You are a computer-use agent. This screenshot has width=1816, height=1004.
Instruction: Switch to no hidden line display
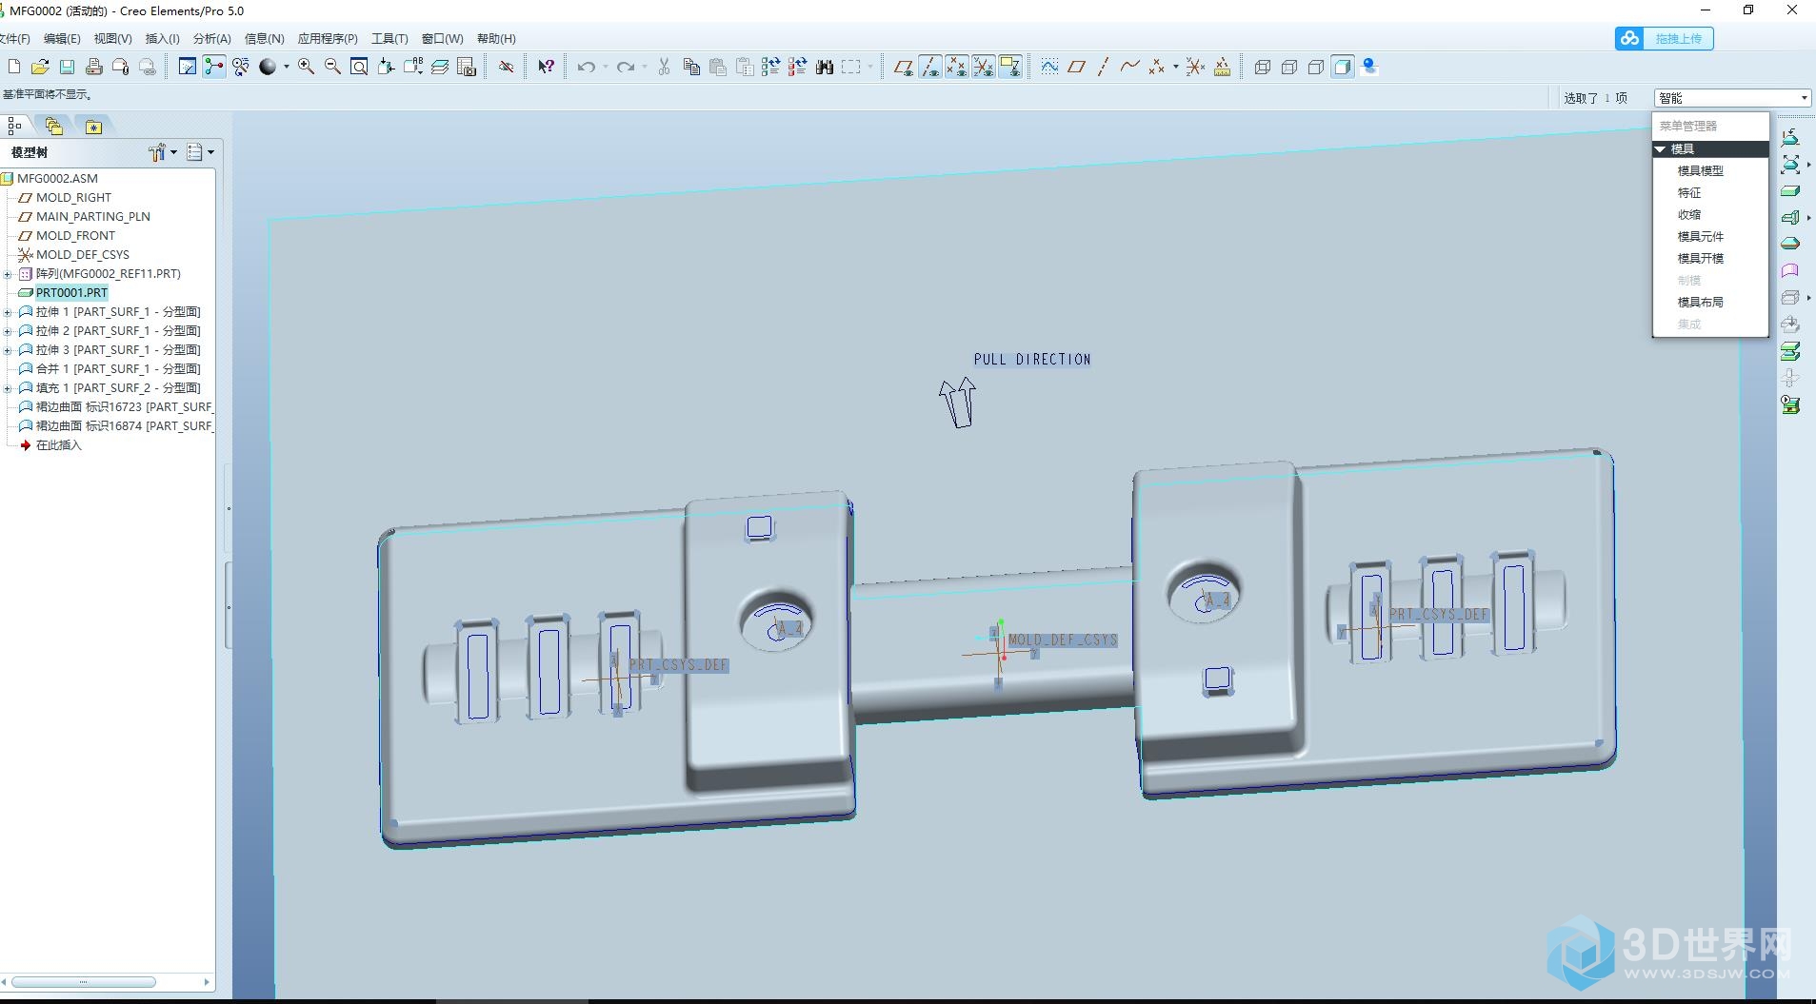click(x=1315, y=67)
